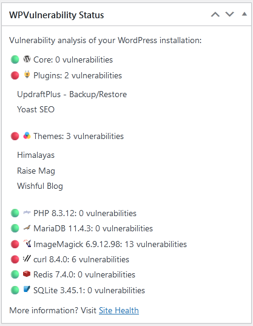The height and width of the screenshot is (326, 253).
Task: Select the Himalayas theme entry
Action: pyautogui.click(x=36, y=155)
